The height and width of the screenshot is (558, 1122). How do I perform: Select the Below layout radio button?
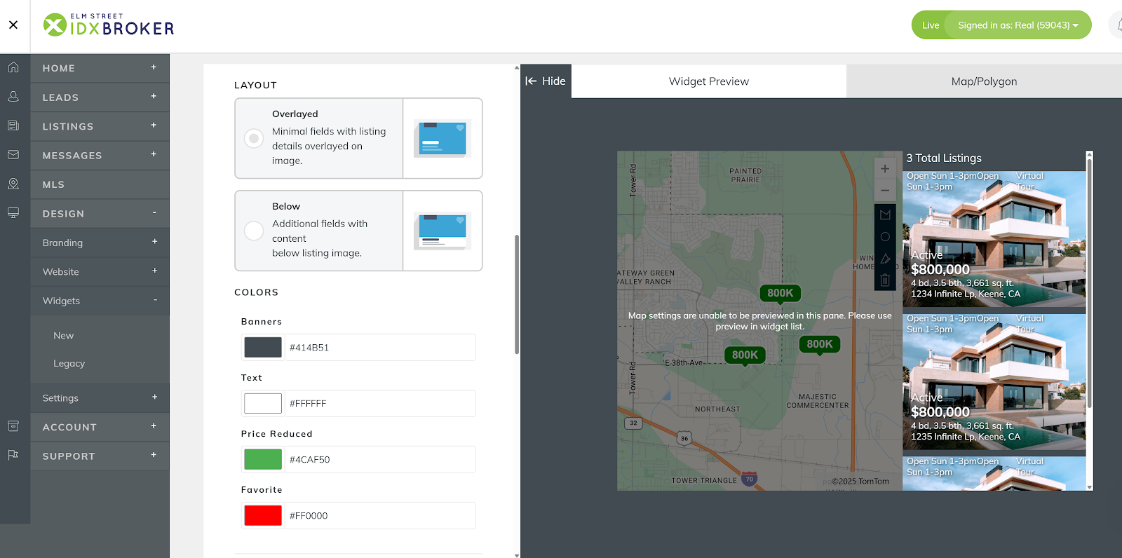tap(254, 231)
